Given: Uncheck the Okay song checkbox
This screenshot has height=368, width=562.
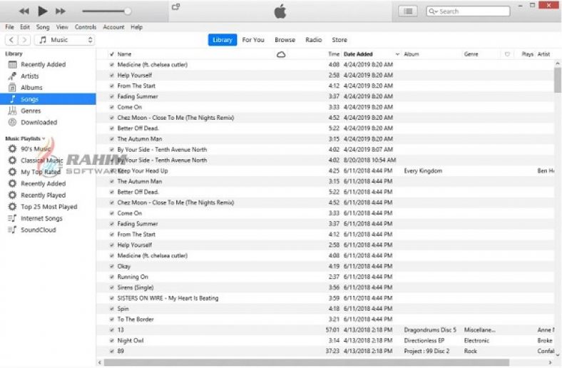Looking at the screenshot, I should click(x=111, y=266).
